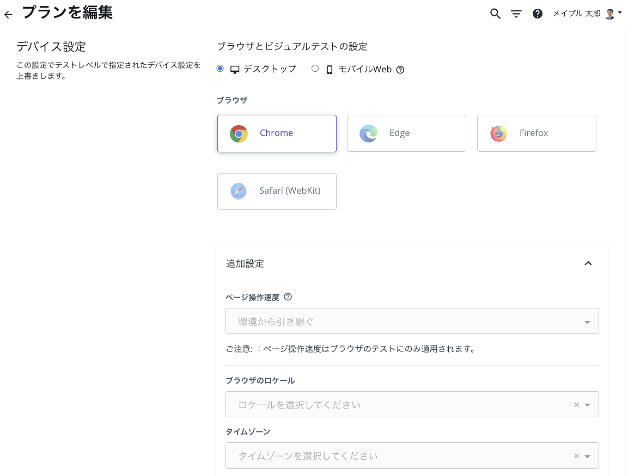Click the Firefox logo icon
Screen dimensions: 628x476
[x=498, y=134]
